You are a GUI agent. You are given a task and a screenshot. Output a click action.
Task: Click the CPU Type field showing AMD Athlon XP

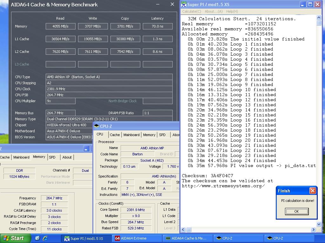point(109,77)
